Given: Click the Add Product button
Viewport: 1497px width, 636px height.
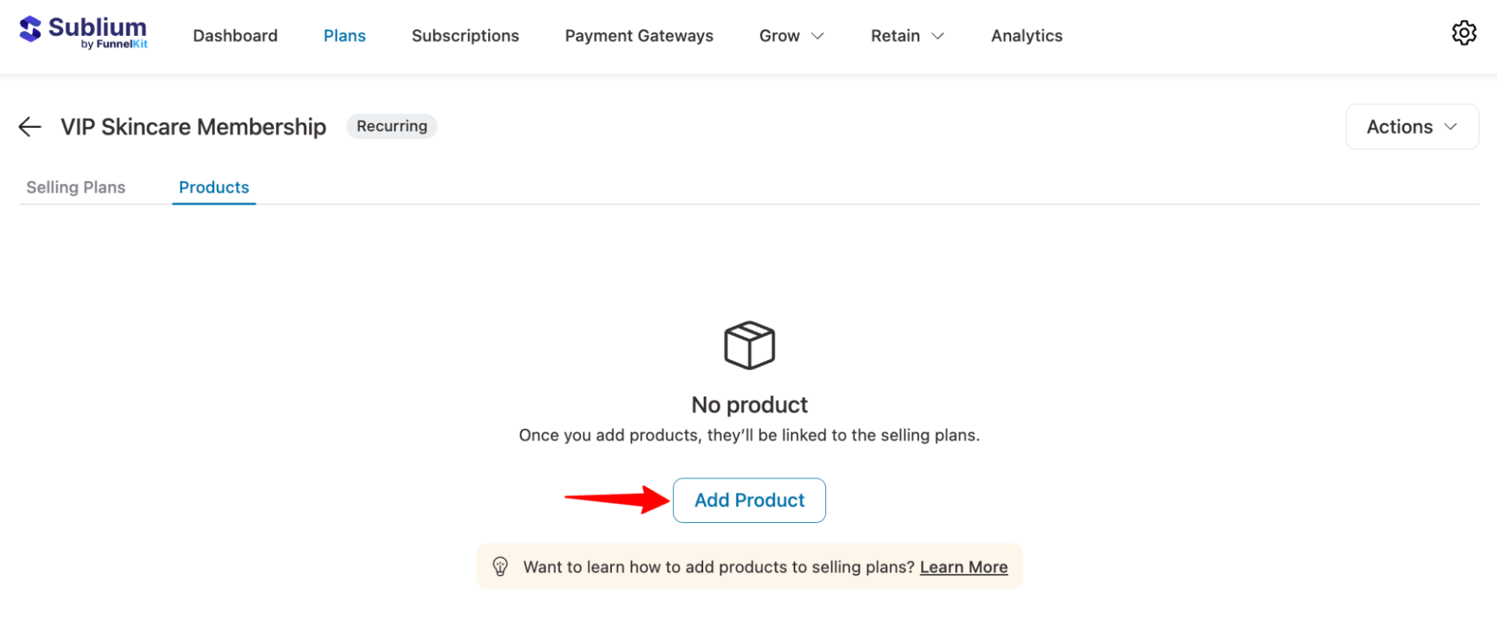Looking at the screenshot, I should pyautogui.click(x=749, y=500).
